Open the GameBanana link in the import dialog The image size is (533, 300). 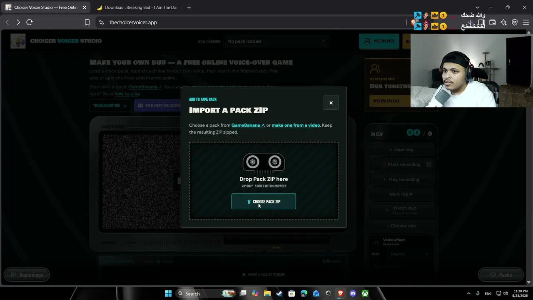click(x=248, y=125)
